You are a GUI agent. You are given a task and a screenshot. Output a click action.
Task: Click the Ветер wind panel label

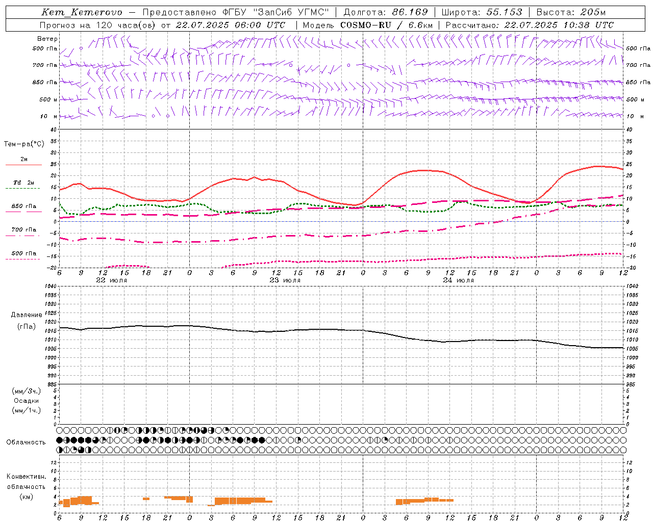click(47, 39)
